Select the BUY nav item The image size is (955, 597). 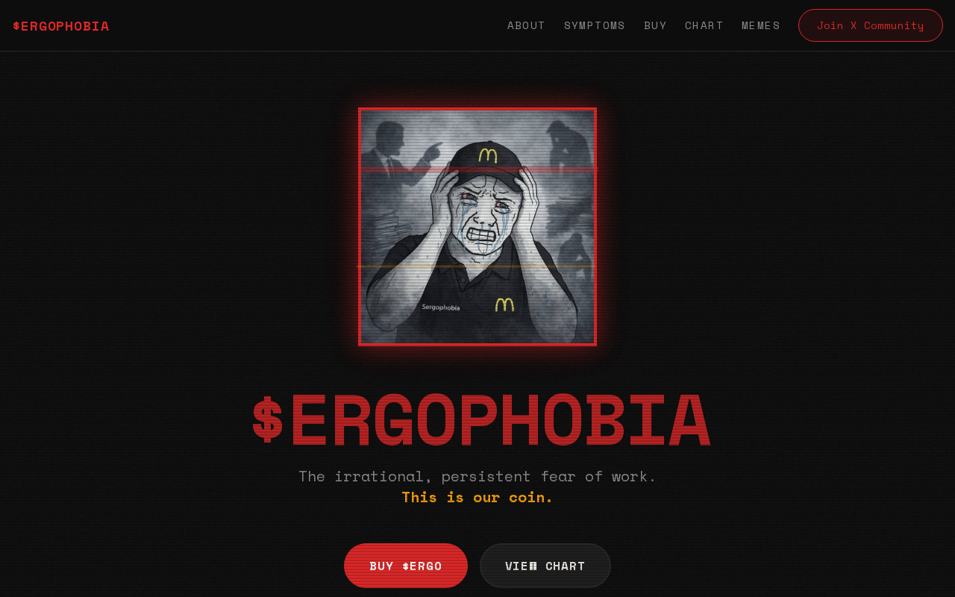(655, 25)
